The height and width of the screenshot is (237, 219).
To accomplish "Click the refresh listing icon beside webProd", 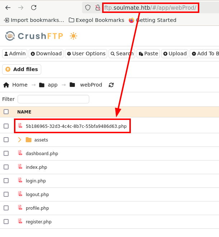I will click(x=111, y=85).
